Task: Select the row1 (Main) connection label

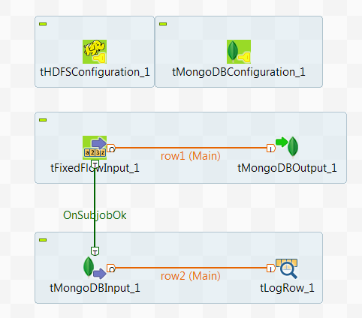Action: (191, 156)
